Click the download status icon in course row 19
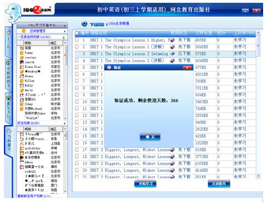The width and height of the screenshot is (267, 203). (x=172, y=164)
